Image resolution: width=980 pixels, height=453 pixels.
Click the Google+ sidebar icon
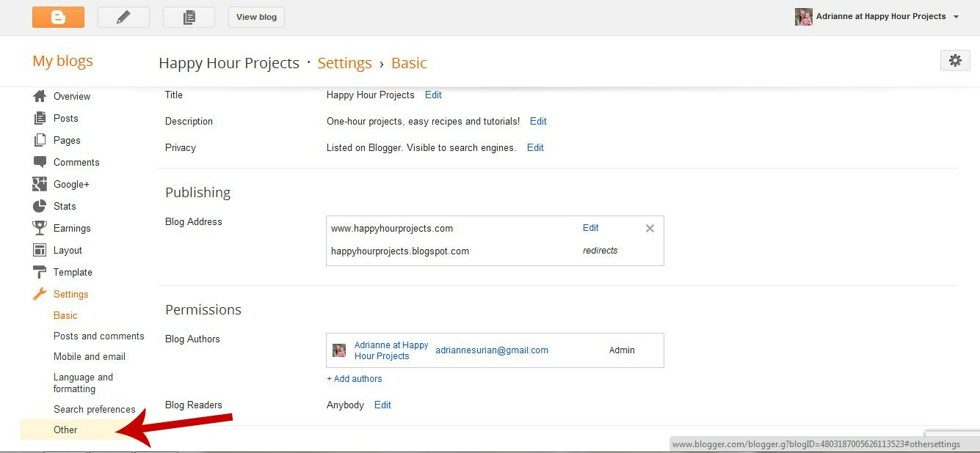coord(40,184)
